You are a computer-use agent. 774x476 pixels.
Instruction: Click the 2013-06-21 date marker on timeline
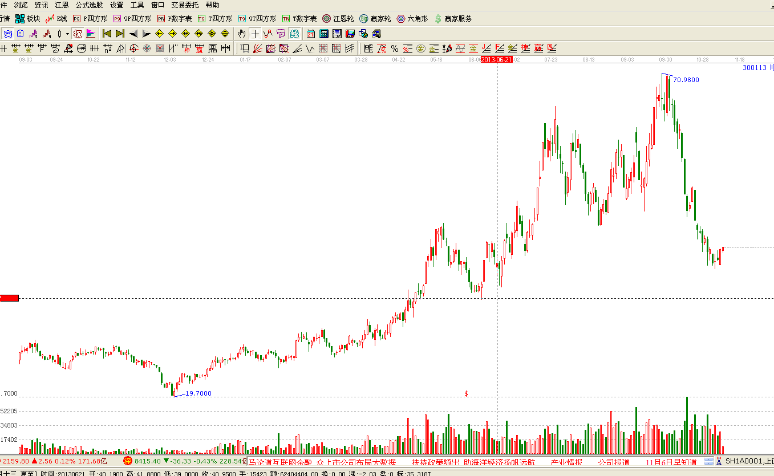497,59
